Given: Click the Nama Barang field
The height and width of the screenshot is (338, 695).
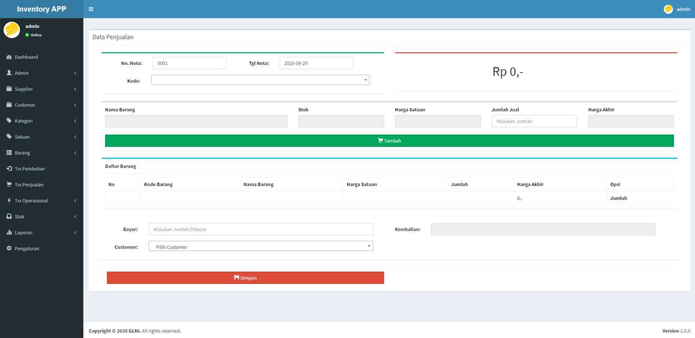Looking at the screenshot, I should point(196,121).
